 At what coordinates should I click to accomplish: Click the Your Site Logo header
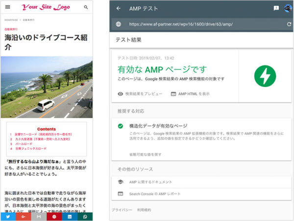[x=46, y=7]
